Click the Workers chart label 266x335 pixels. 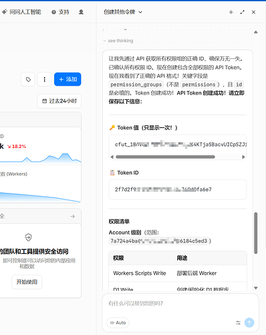click(14, 174)
